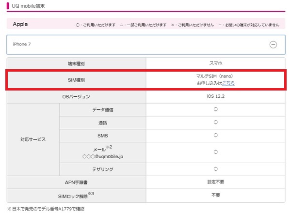Click the SMS row label

point(103,136)
